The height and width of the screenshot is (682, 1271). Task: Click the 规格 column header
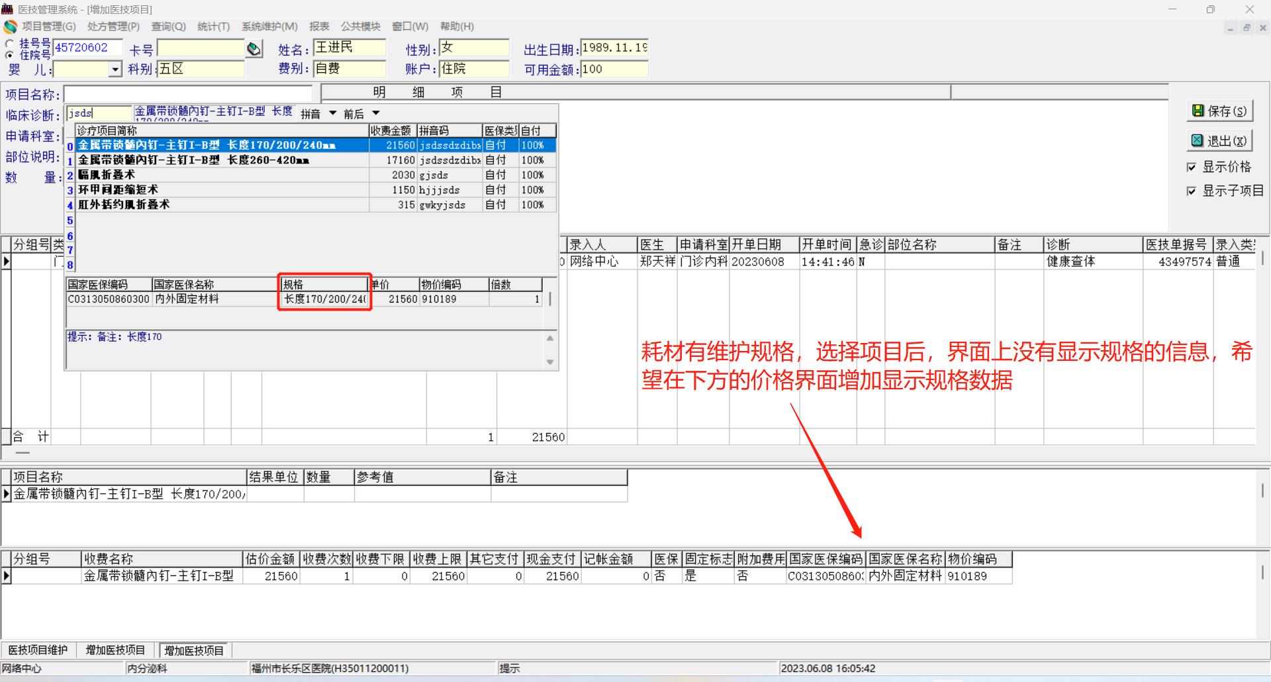(324, 284)
